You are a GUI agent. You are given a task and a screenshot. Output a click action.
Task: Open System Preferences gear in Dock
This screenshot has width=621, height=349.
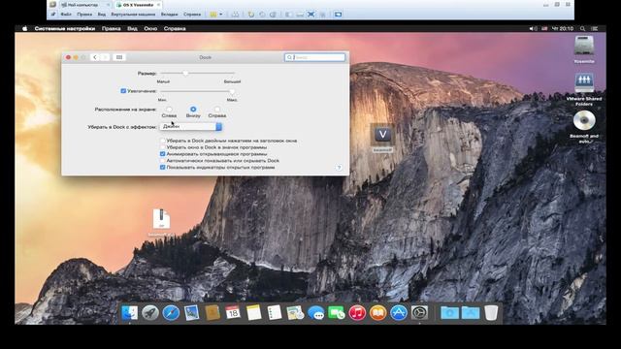[420, 313]
